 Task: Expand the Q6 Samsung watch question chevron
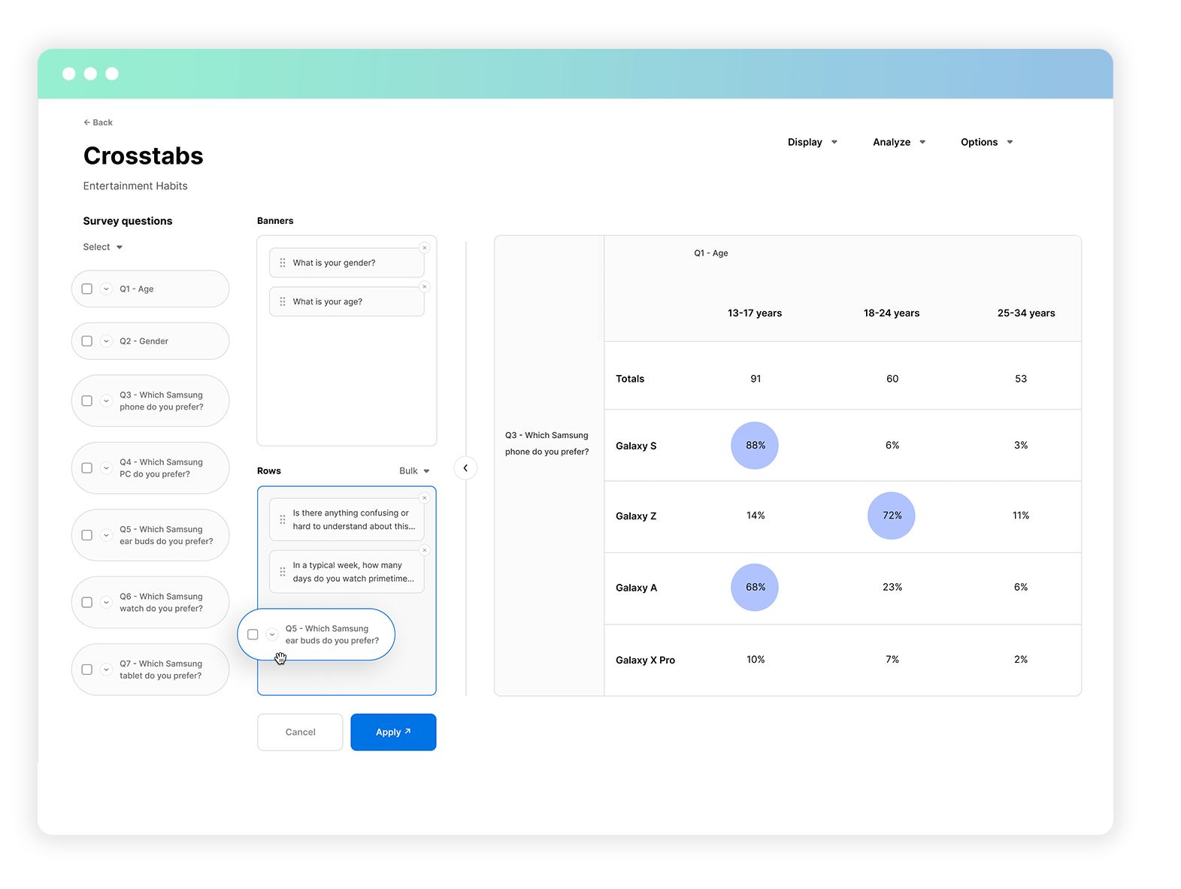[x=106, y=602]
